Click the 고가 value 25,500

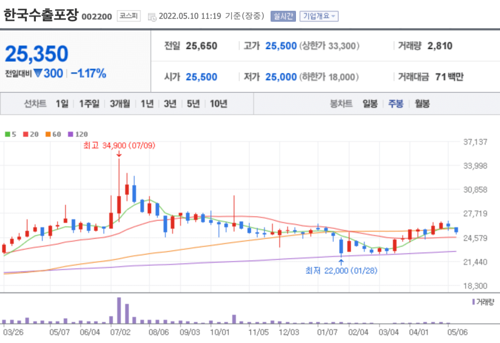click(x=281, y=46)
